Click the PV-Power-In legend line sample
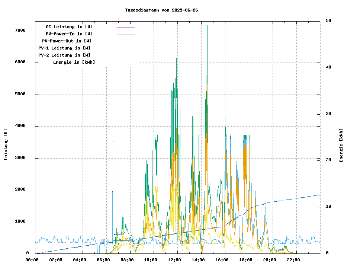This screenshot has height=268, width=357. coord(125,35)
